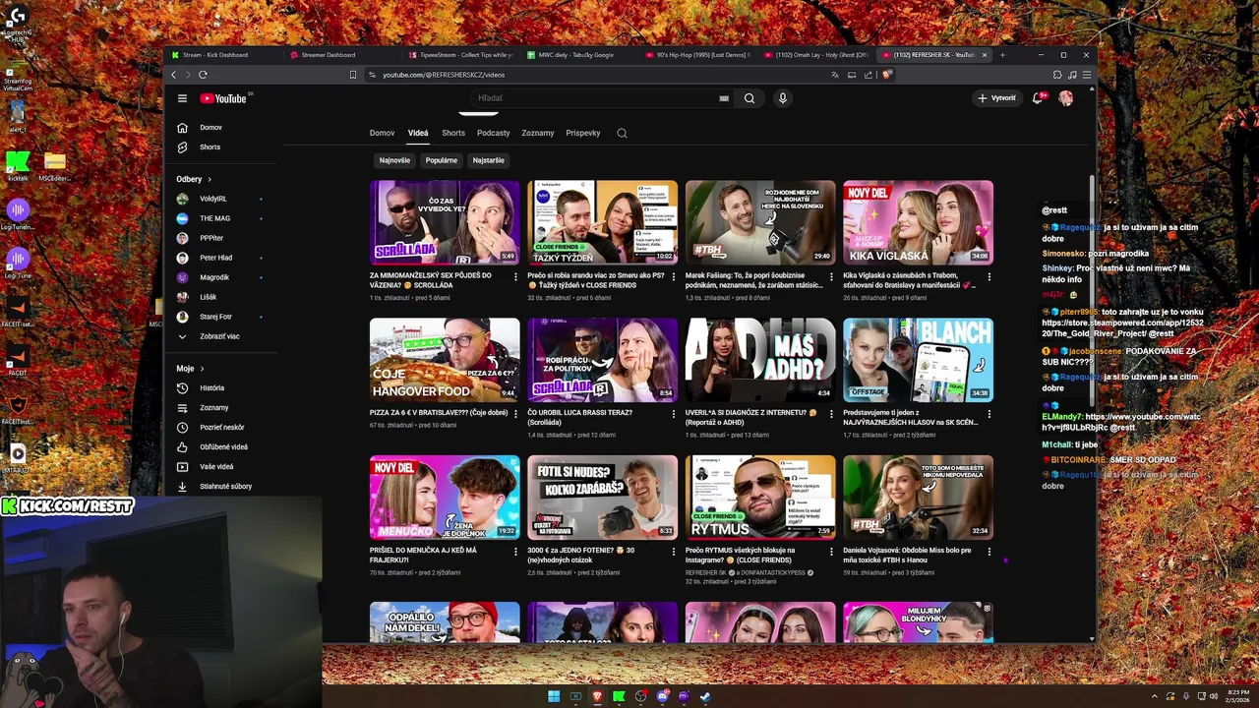Screen dimensions: 1259x708
Task: Expand Zobraziť viac in subscriptions
Action: pyautogui.click(x=220, y=336)
